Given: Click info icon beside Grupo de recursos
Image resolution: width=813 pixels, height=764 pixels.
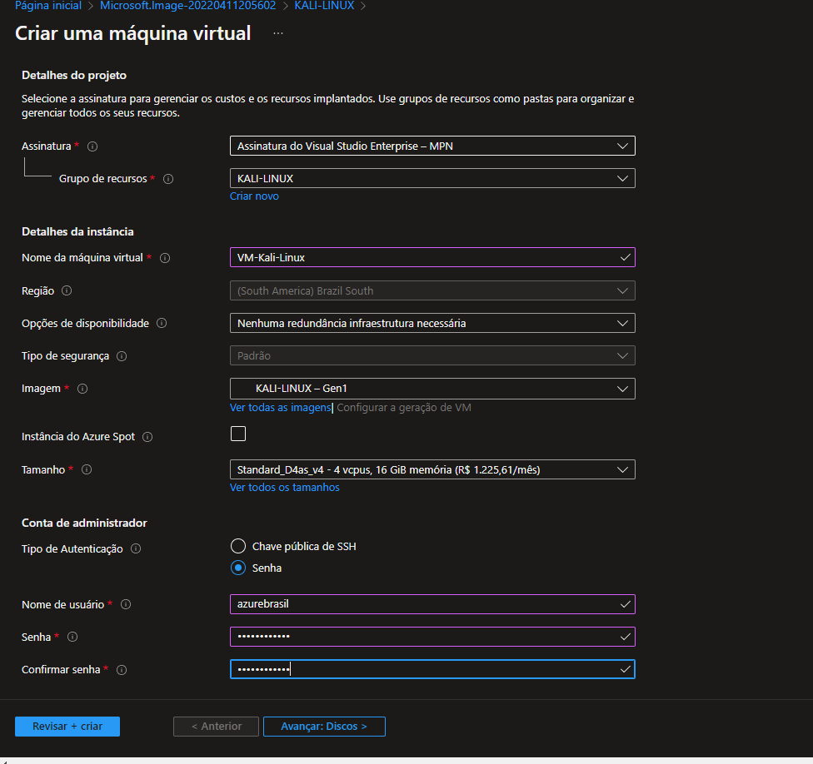Looking at the screenshot, I should pyautogui.click(x=168, y=179).
